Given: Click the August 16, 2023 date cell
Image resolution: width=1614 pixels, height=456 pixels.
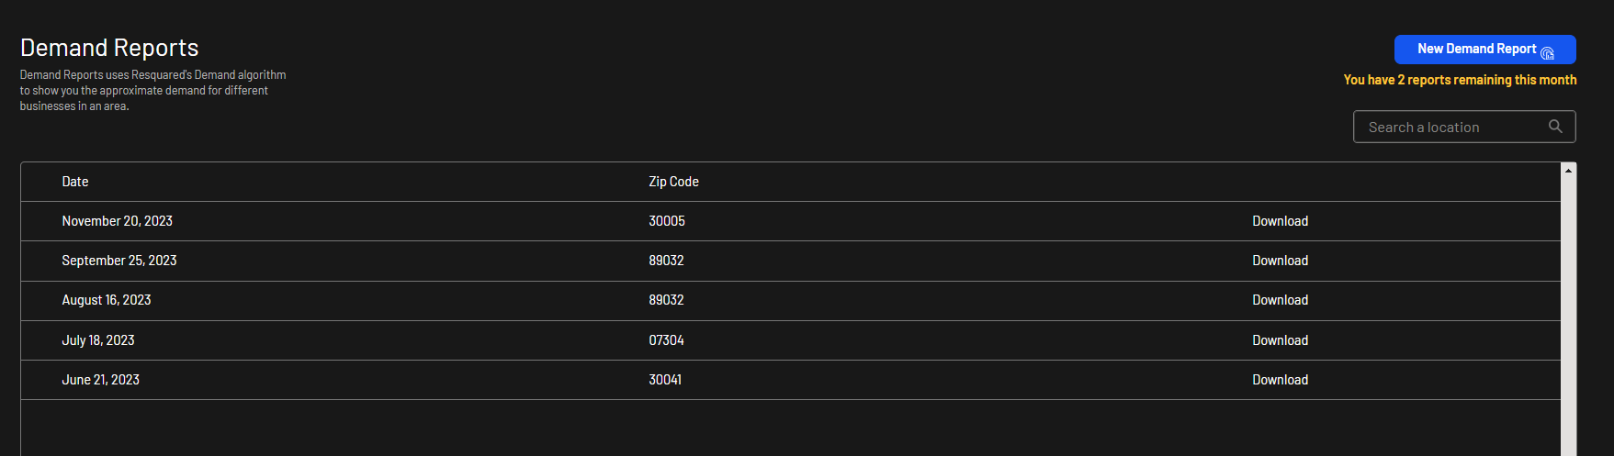Looking at the screenshot, I should 107,300.
